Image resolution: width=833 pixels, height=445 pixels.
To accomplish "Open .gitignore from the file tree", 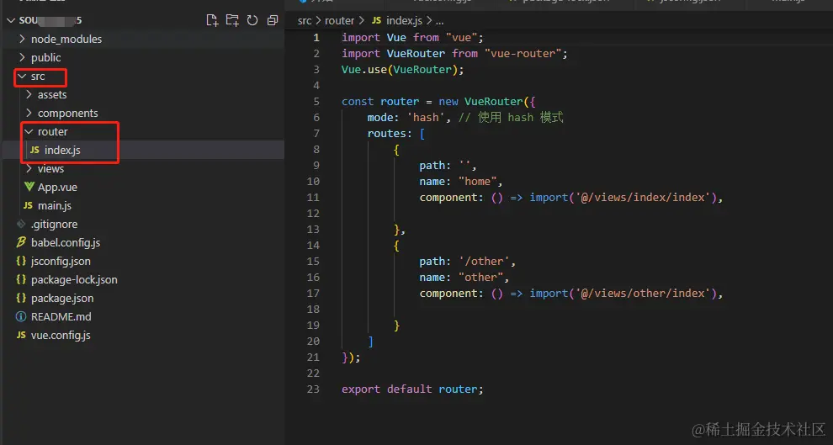I will tap(54, 224).
